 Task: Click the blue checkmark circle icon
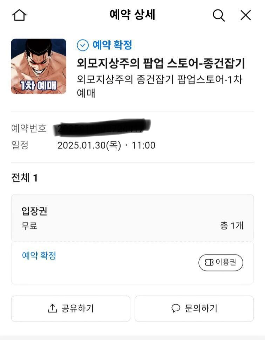coord(83,45)
